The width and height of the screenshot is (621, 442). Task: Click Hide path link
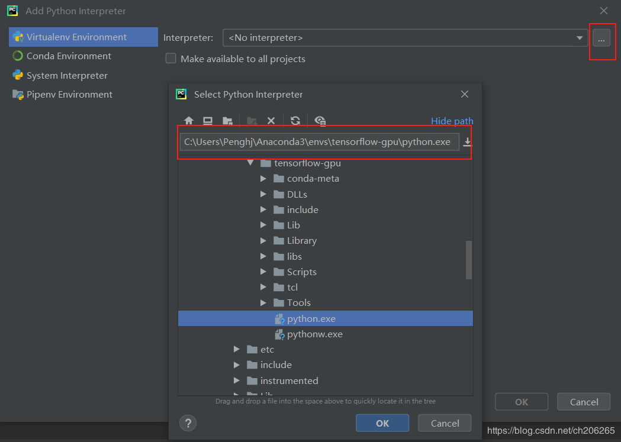point(452,121)
